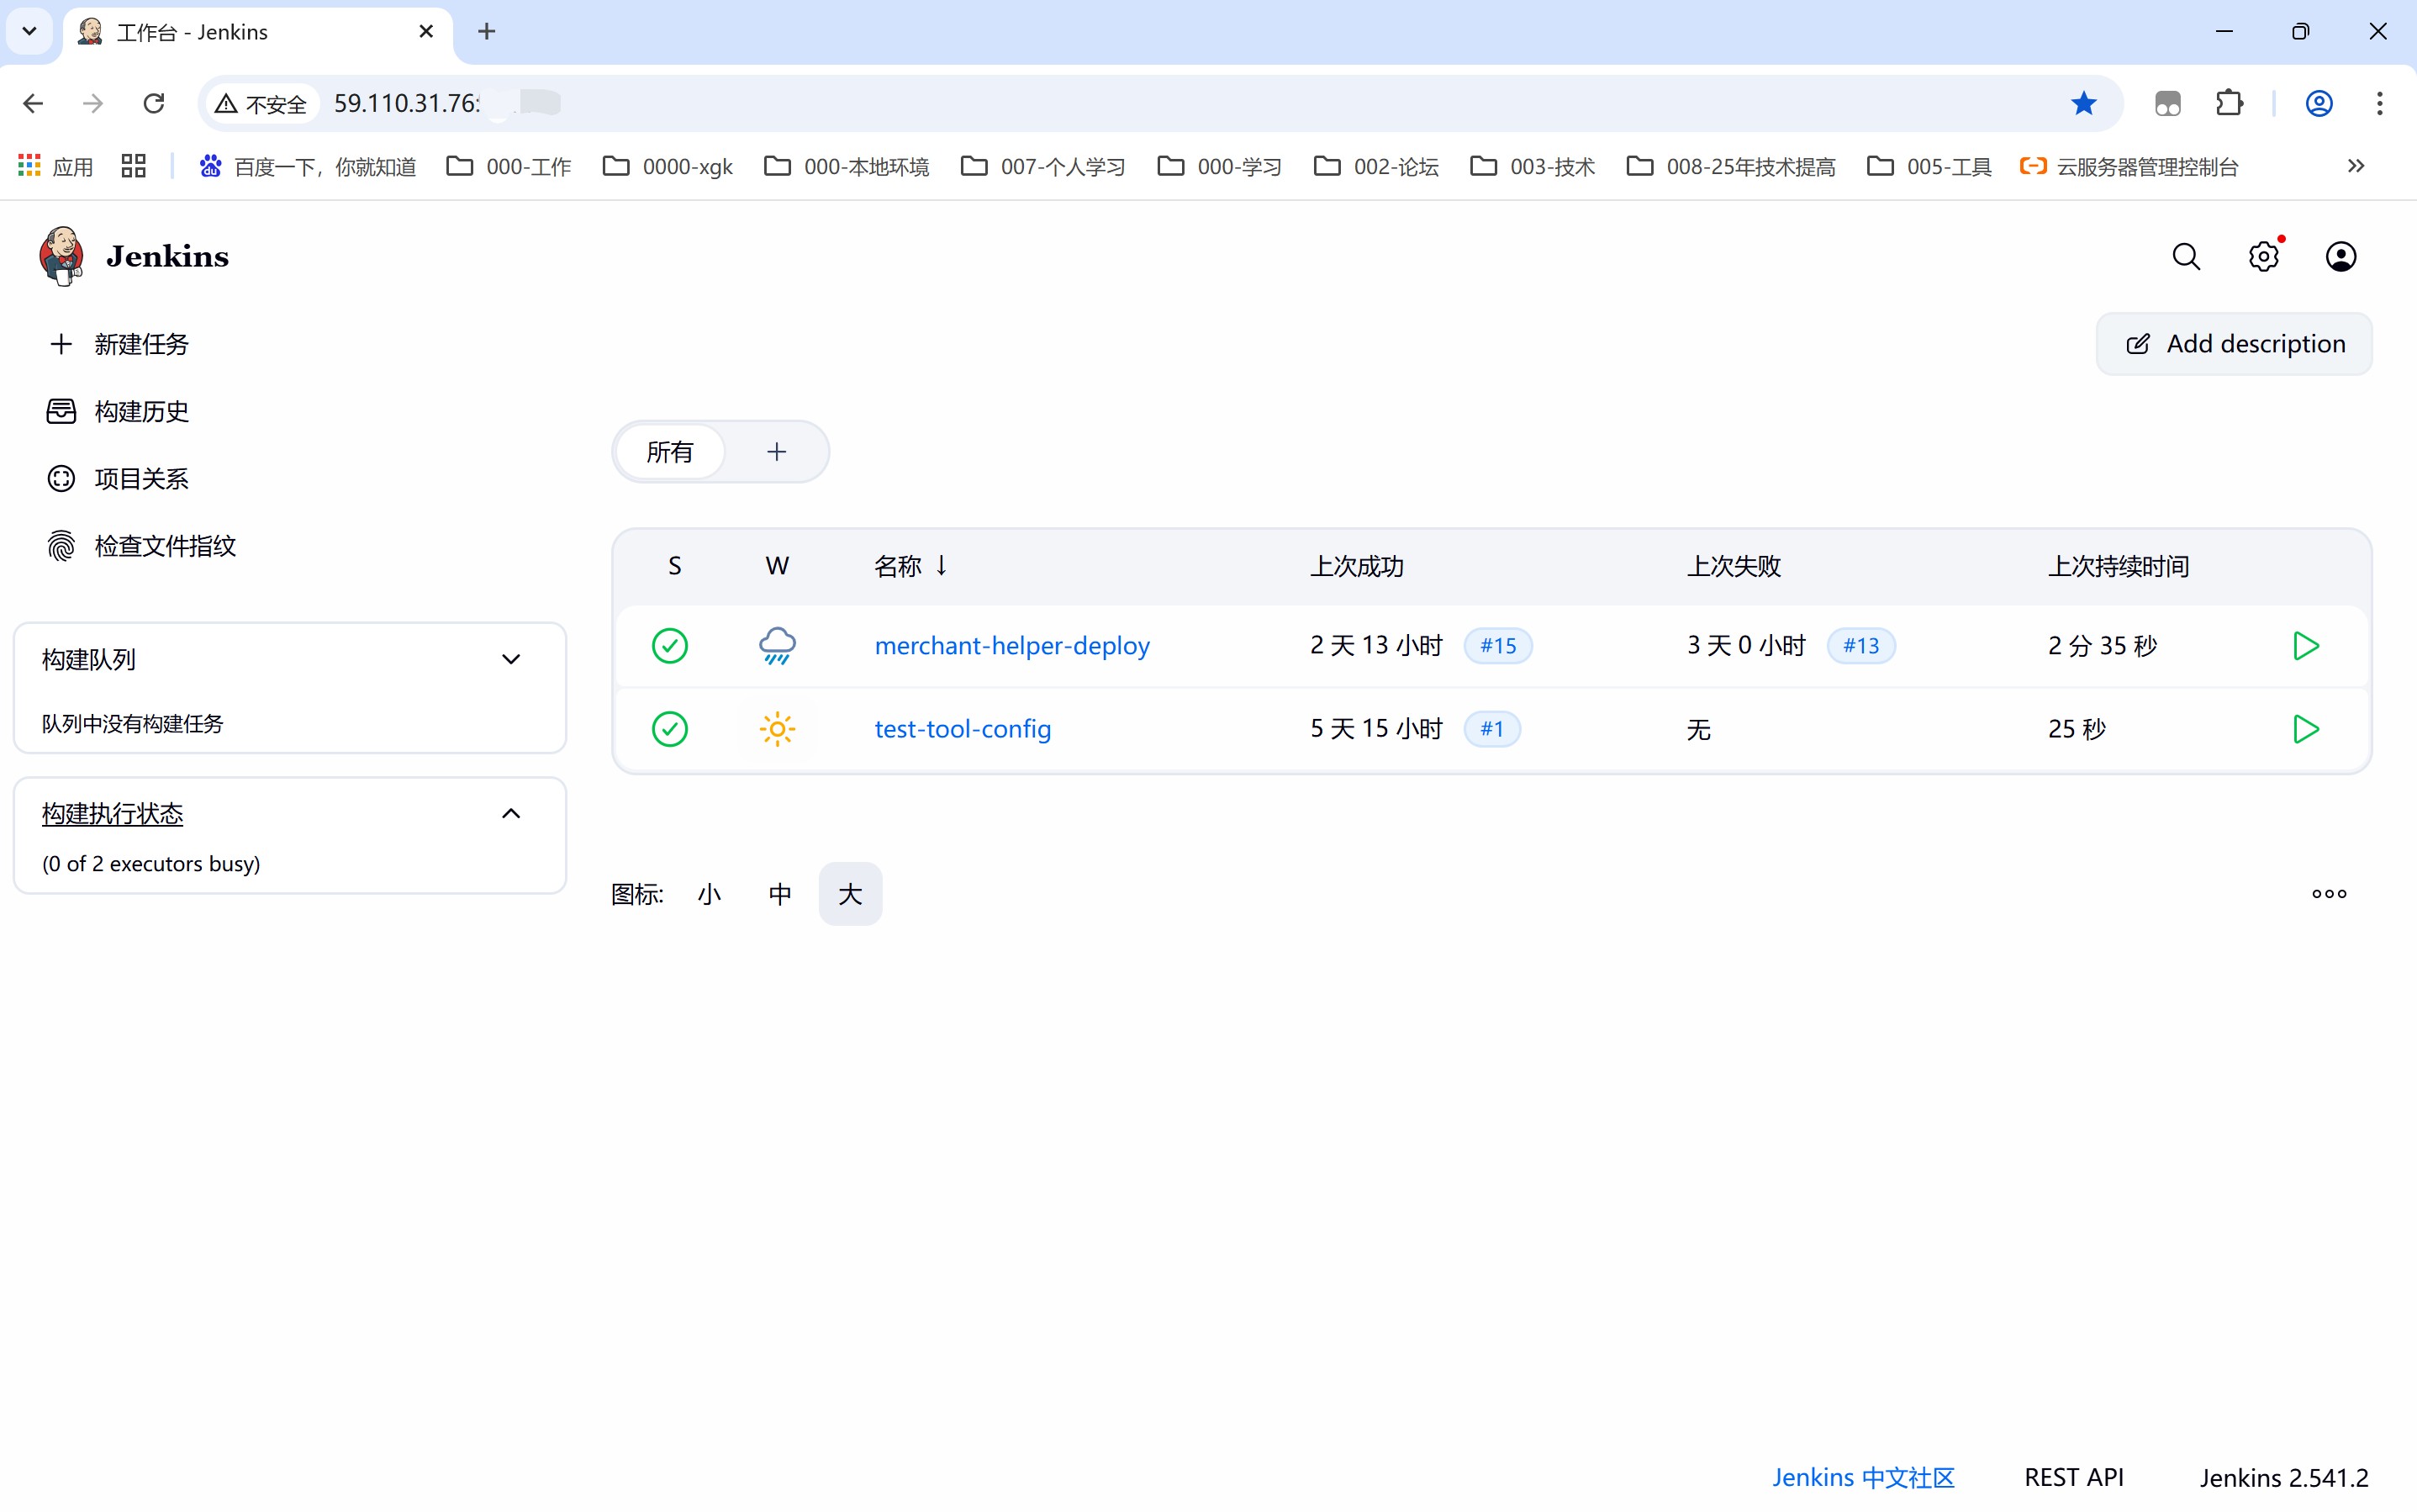
Task: Click the tab groups grid icon
Action: [x=133, y=166]
